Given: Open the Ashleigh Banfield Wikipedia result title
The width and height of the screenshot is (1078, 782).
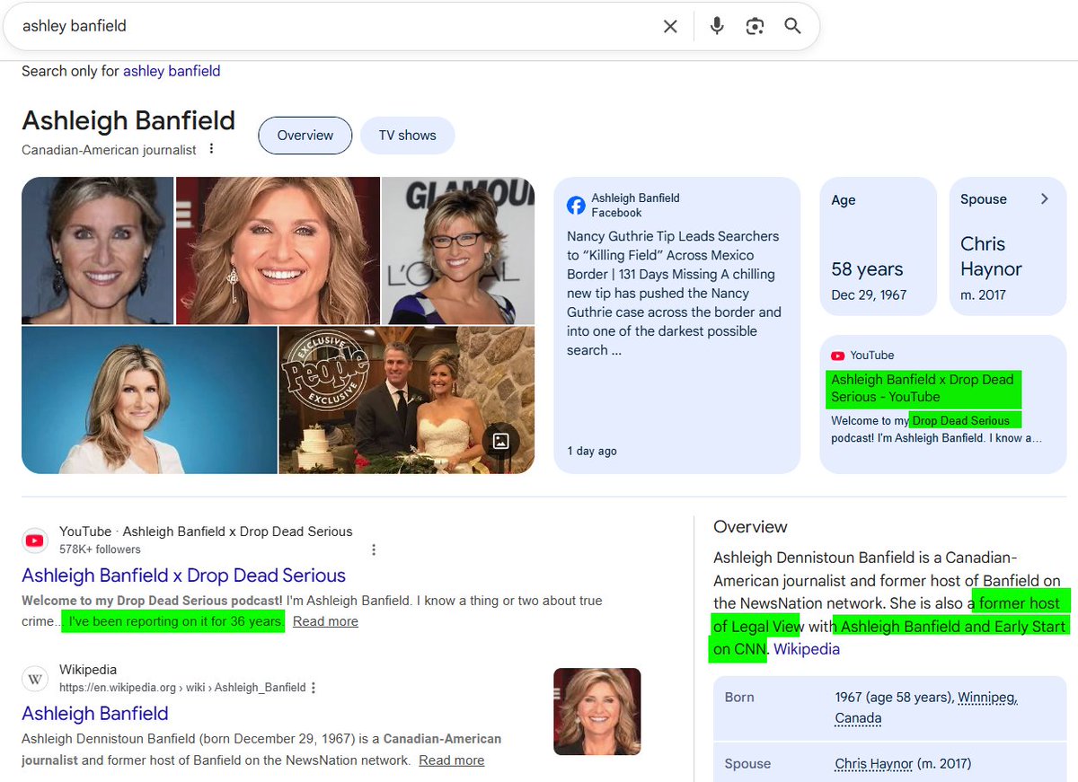Looking at the screenshot, I should (95, 714).
